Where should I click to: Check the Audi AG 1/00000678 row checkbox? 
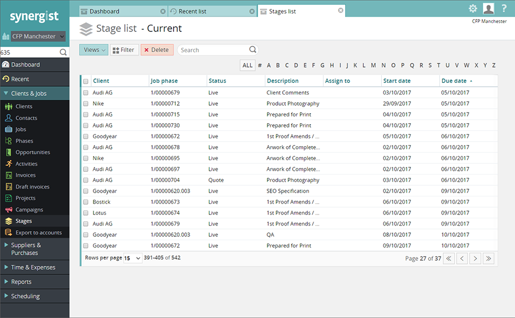coord(86,147)
